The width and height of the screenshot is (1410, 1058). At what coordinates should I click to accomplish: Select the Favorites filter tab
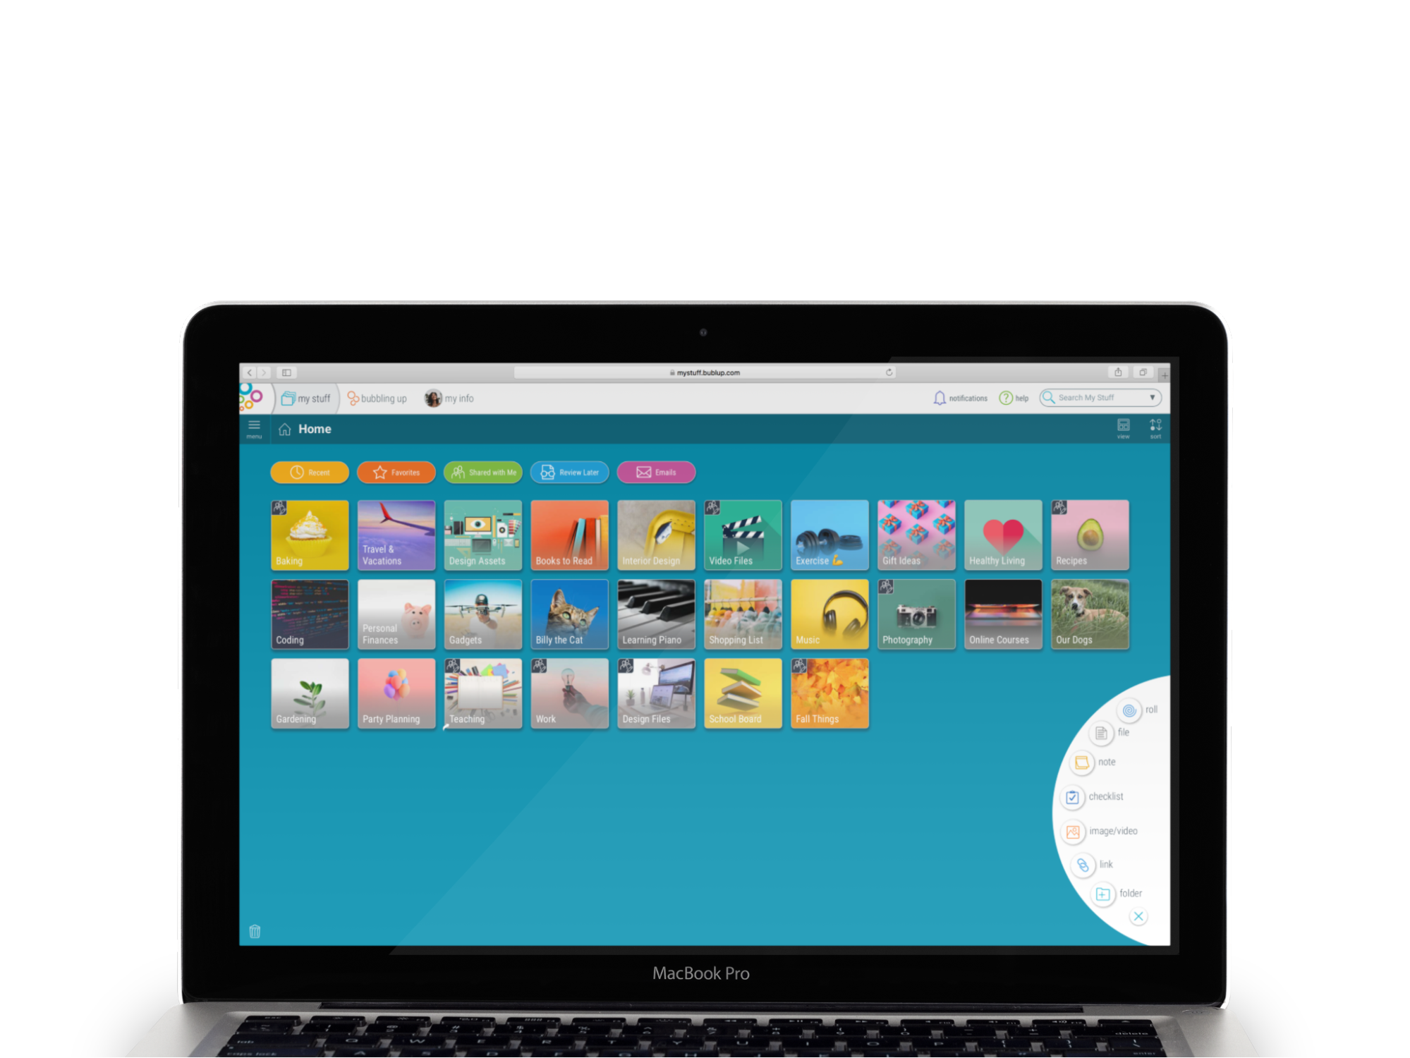398,473
